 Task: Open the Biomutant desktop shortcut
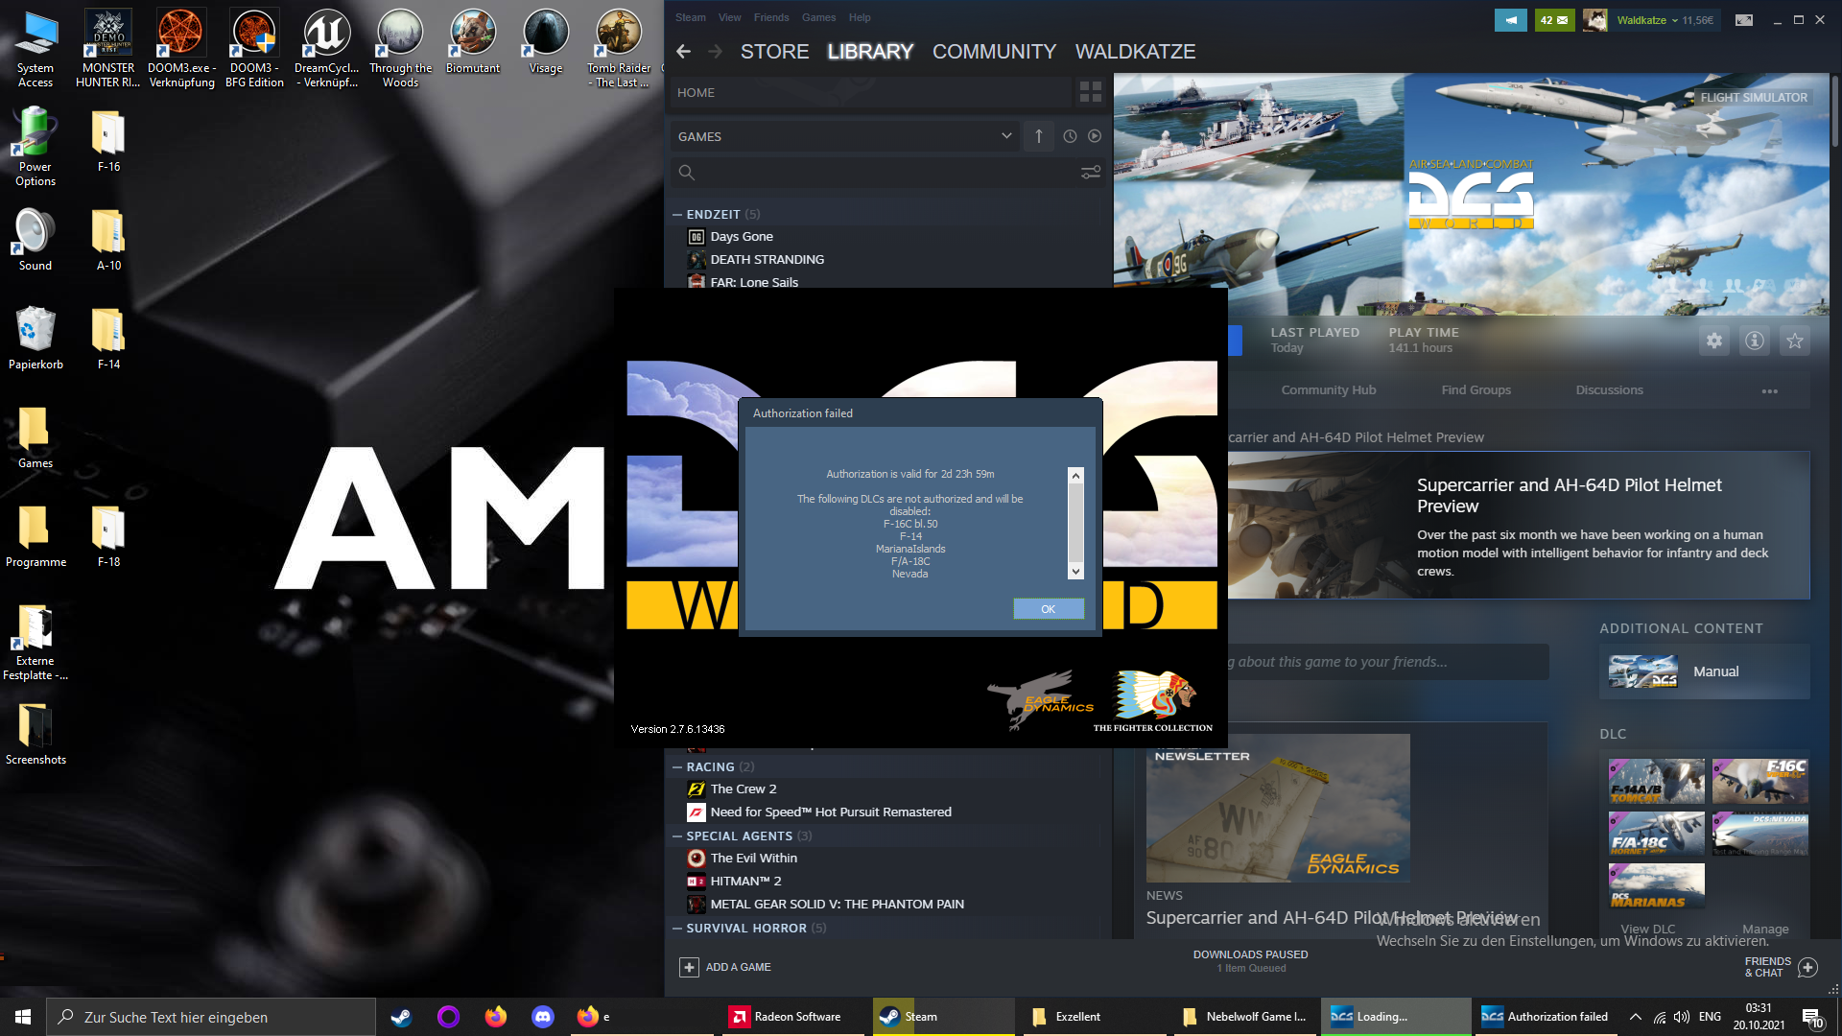pyautogui.click(x=473, y=41)
